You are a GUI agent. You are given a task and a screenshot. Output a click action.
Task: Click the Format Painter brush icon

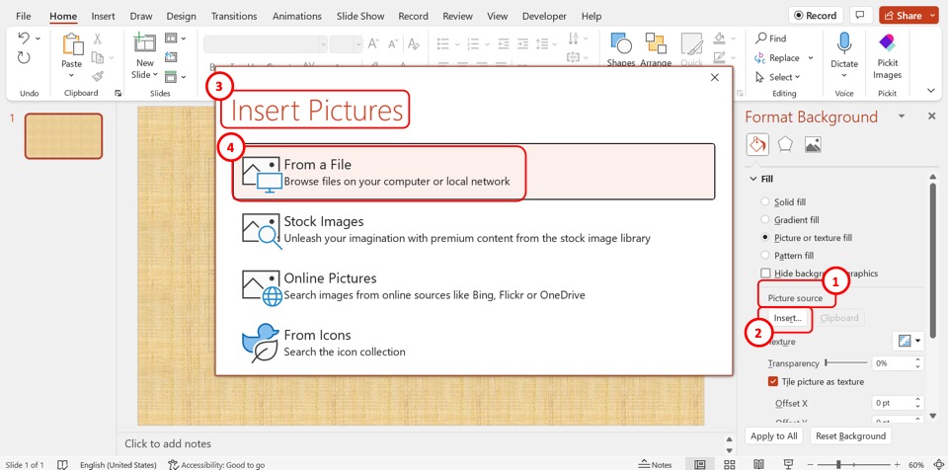pos(97,76)
